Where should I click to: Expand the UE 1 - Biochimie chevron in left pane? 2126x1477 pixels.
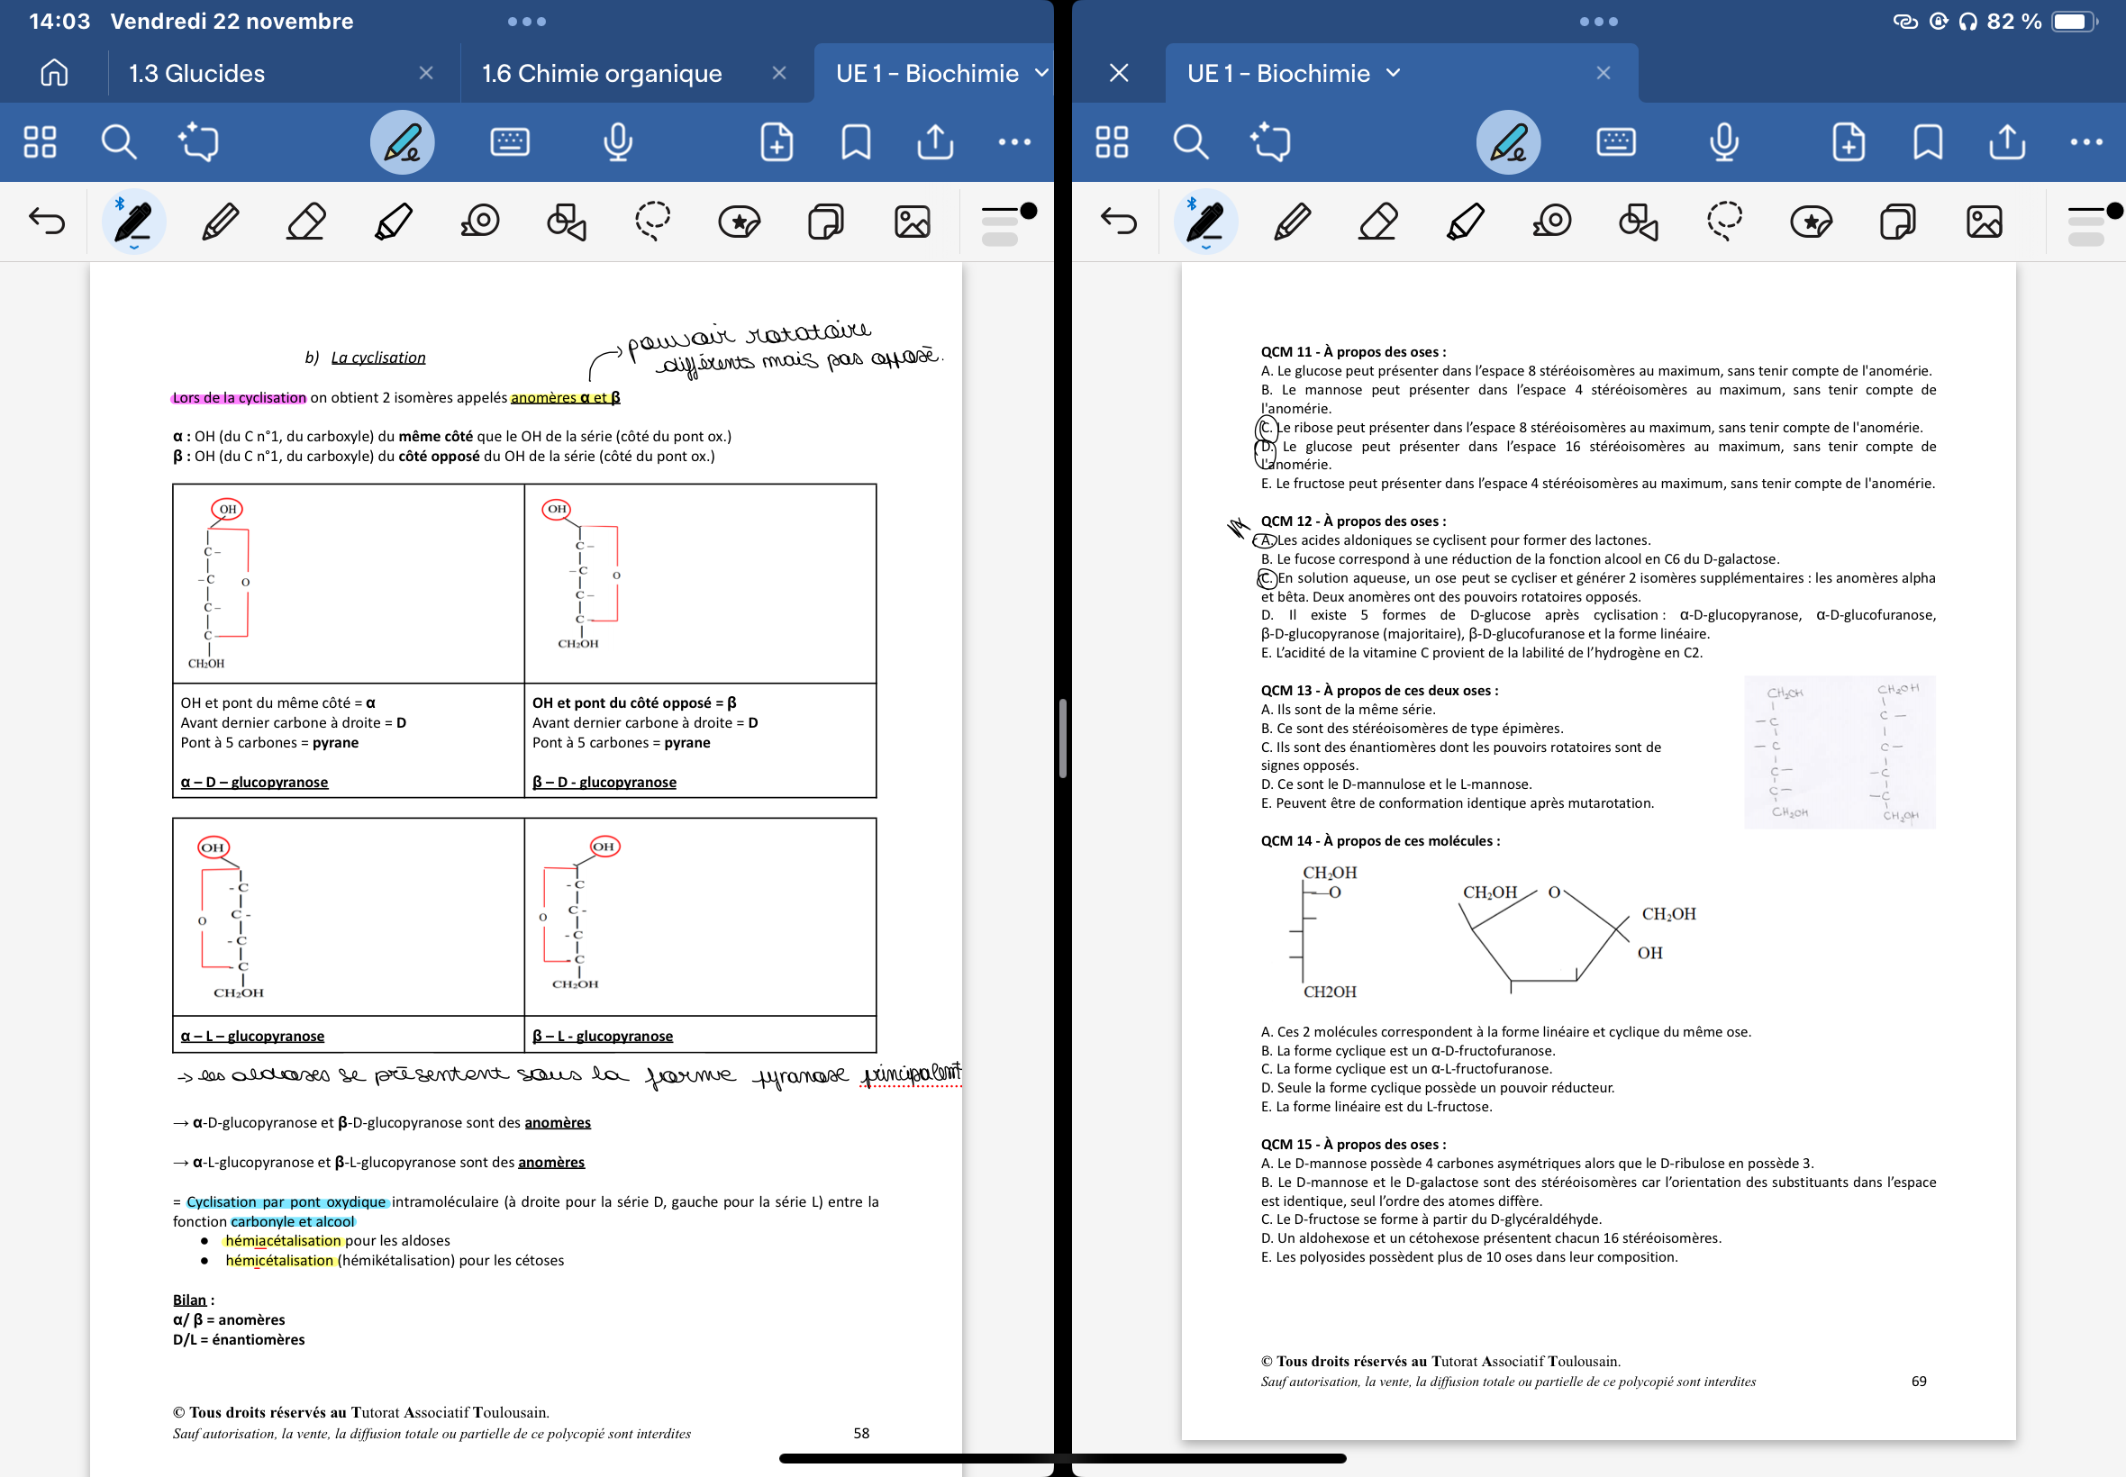click(1041, 73)
